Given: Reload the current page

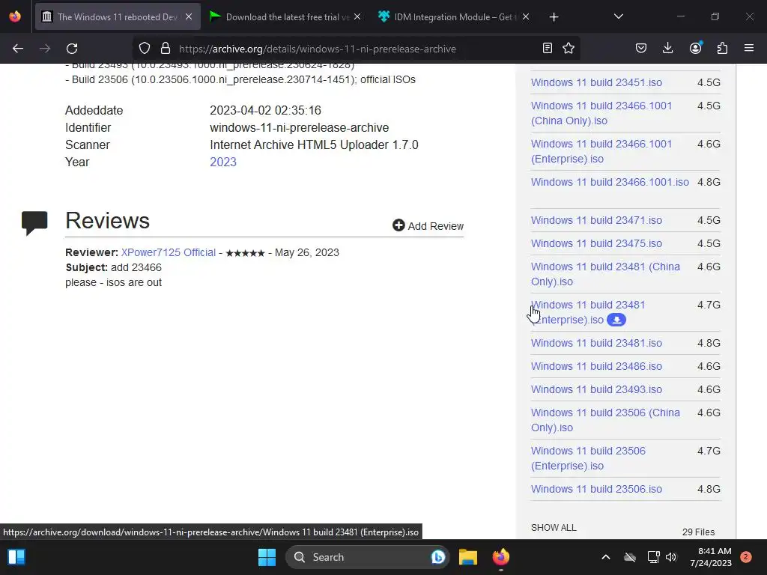Looking at the screenshot, I should pos(72,49).
